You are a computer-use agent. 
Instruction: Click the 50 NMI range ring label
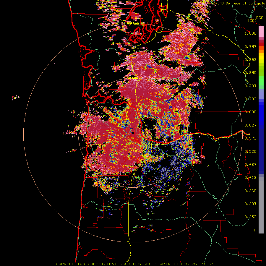132,78
